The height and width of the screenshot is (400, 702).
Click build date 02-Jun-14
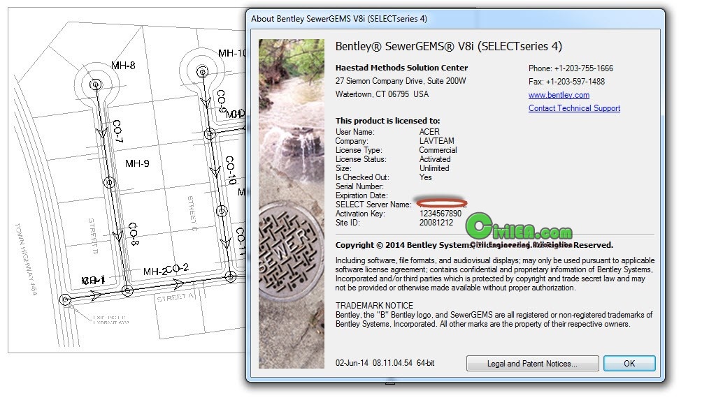[x=352, y=363]
